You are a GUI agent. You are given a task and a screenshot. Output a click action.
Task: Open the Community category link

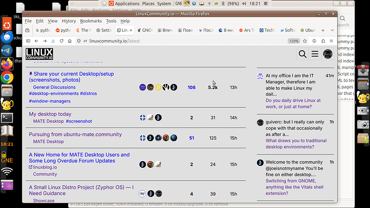[45, 174]
